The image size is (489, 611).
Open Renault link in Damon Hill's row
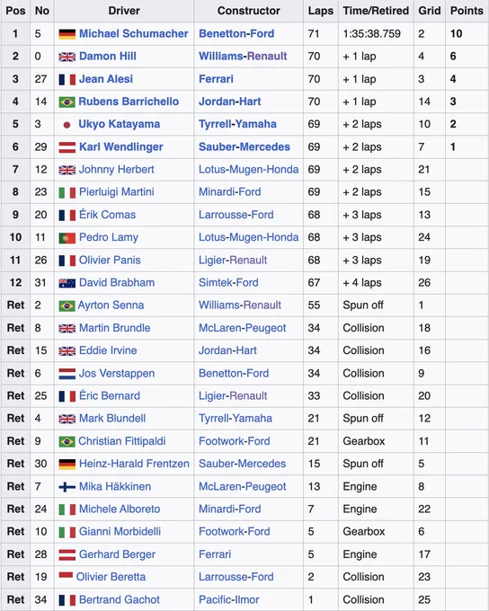(x=267, y=56)
